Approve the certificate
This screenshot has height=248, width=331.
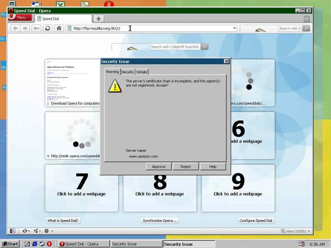point(158,167)
